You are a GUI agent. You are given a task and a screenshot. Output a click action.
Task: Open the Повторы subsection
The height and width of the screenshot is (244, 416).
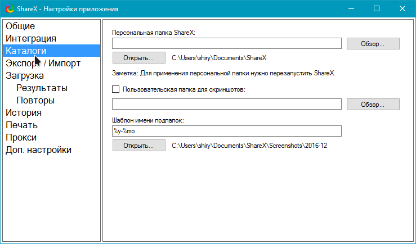click(x=51, y=100)
